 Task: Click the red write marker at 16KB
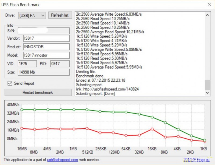click(152, 129)
